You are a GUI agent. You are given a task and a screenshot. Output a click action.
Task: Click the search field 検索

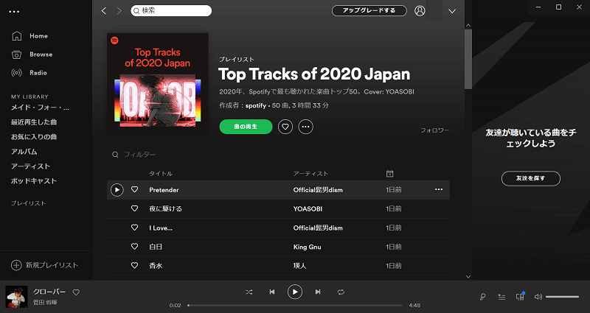click(x=171, y=10)
